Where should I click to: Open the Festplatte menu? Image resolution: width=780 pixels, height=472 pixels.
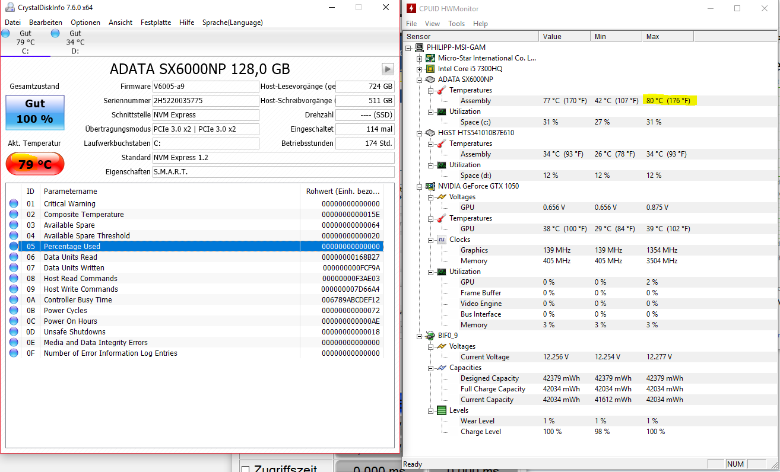(x=156, y=23)
